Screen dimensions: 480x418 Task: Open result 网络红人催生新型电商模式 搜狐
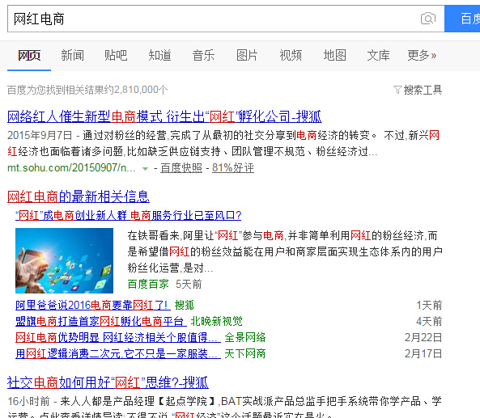(x=164, y=116)
